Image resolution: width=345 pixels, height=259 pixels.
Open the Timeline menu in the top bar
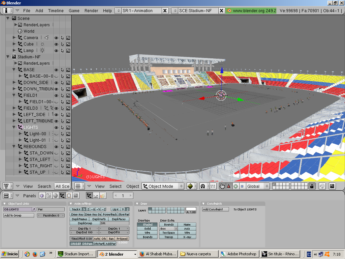tap(56, 10)
